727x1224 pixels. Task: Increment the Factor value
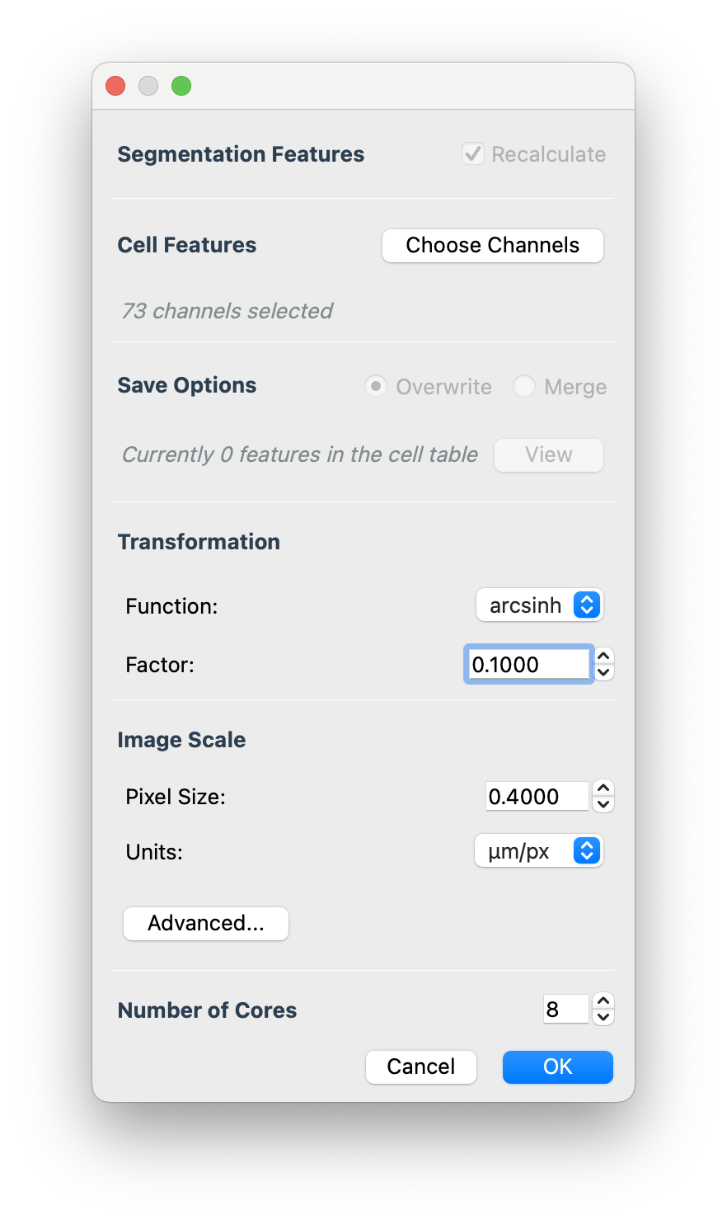pyautogui.click(x=603, y=657)
